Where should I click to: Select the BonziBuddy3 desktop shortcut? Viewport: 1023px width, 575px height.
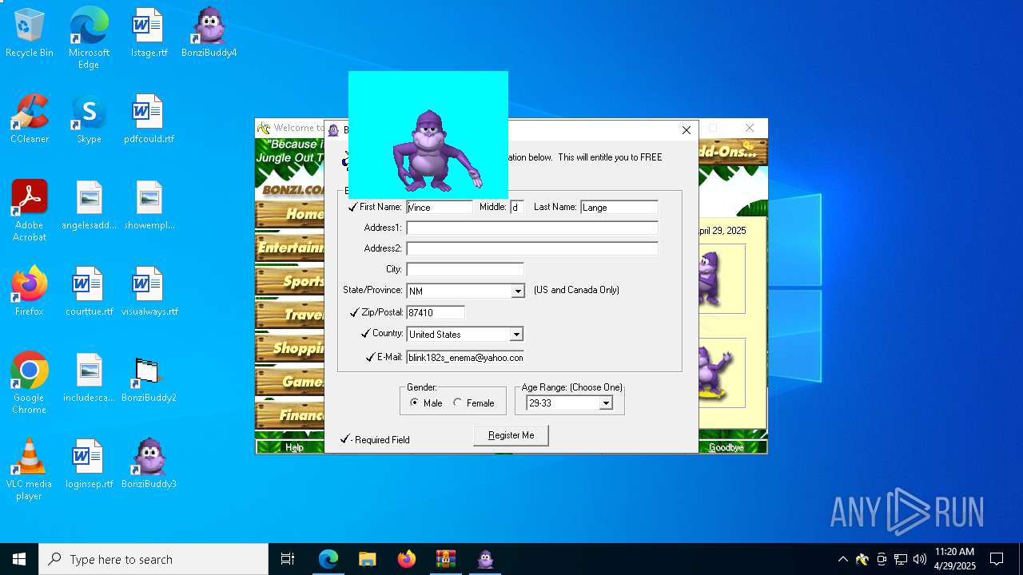tap(149, 465)
